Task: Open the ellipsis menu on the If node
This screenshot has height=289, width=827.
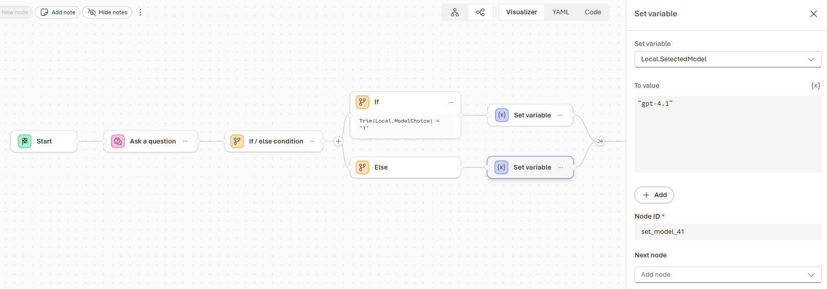Action: coord(451,102)
